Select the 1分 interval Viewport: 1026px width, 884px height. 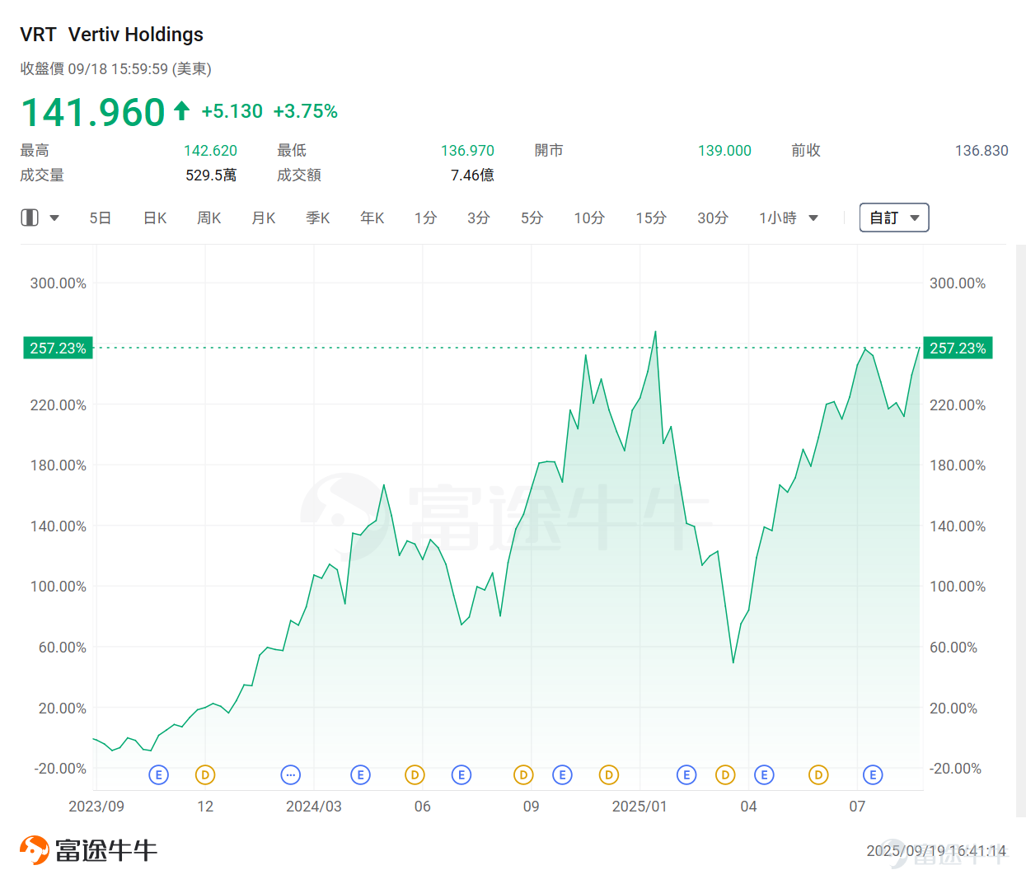(425, 218)
